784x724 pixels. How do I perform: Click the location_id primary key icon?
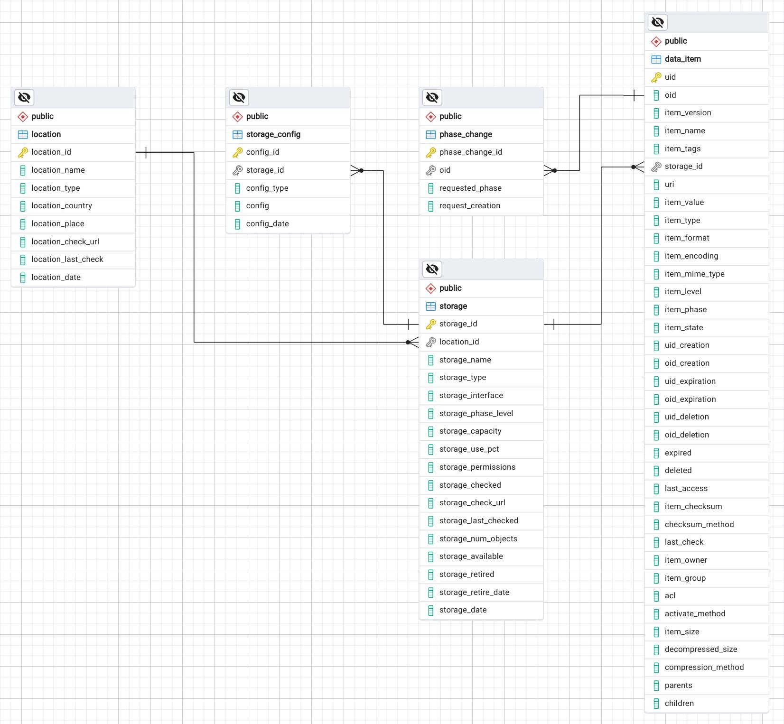(22, 152)
